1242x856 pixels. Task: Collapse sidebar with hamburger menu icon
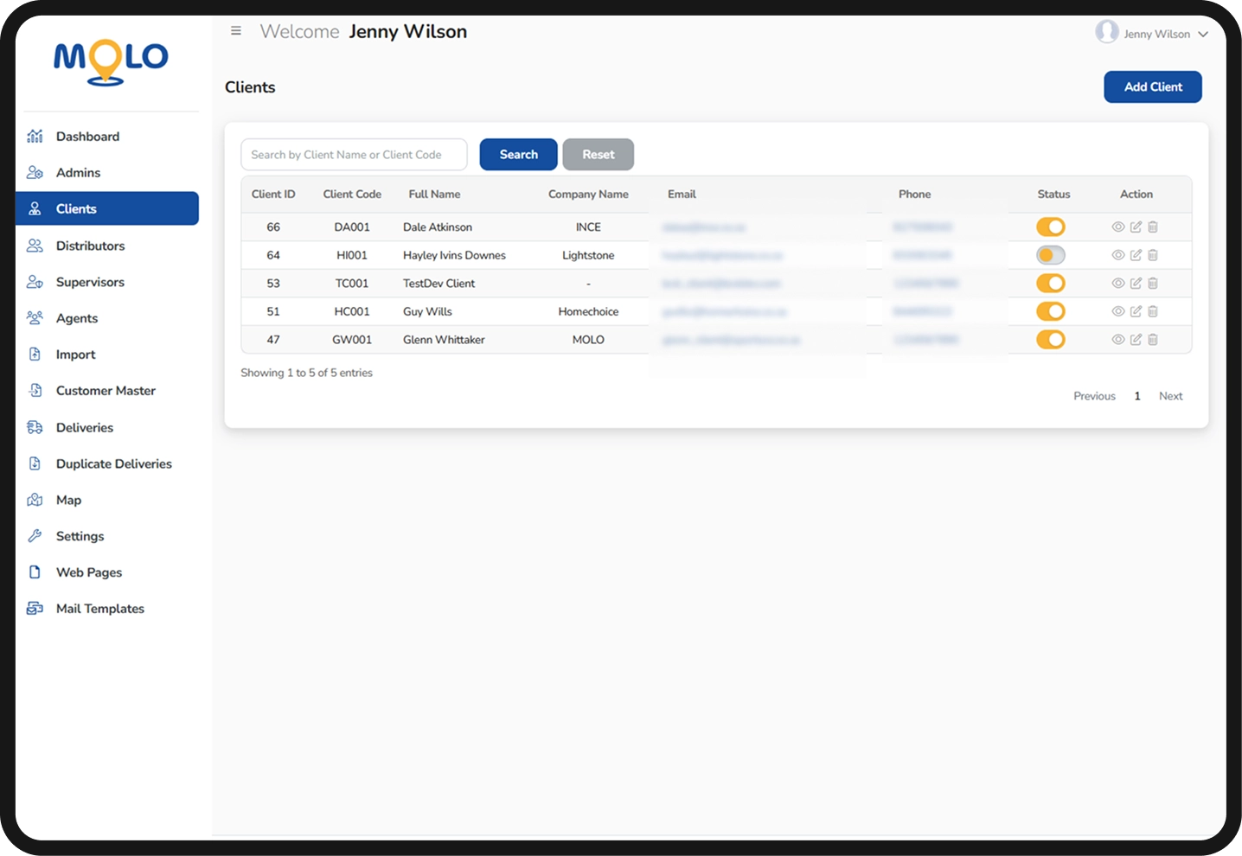[x=235, y=31]
